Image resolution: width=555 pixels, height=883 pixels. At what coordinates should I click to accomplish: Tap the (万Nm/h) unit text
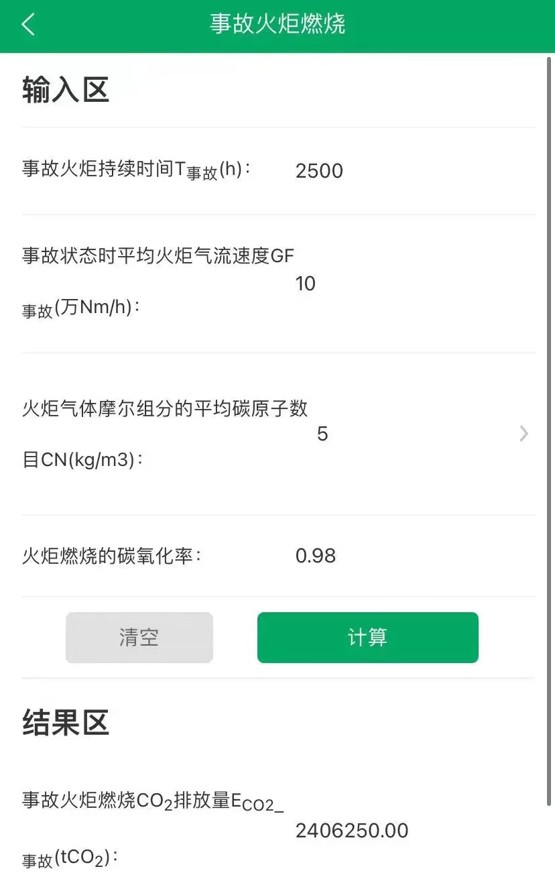(x=97, y=308)
